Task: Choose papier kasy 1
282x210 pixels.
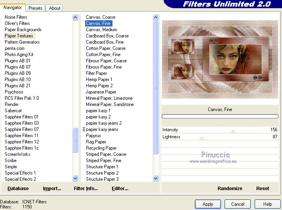Action: (98, 111)
